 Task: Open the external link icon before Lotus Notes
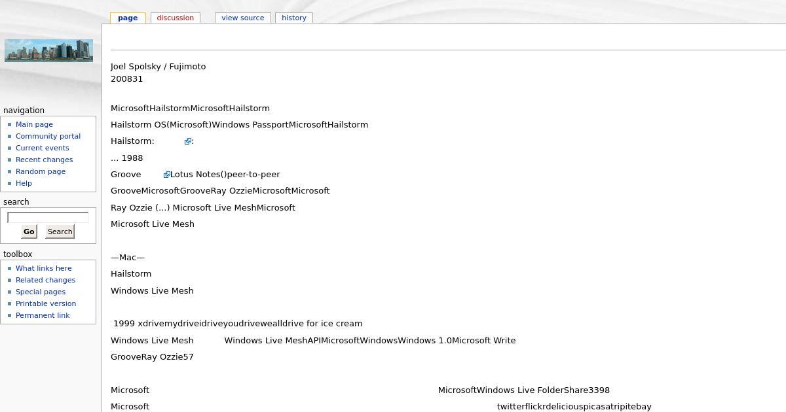167,175
